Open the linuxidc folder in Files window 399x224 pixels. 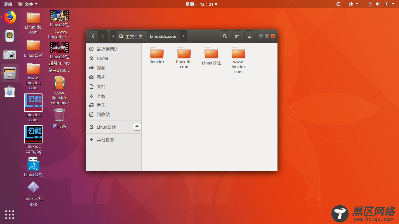[157, 56]
